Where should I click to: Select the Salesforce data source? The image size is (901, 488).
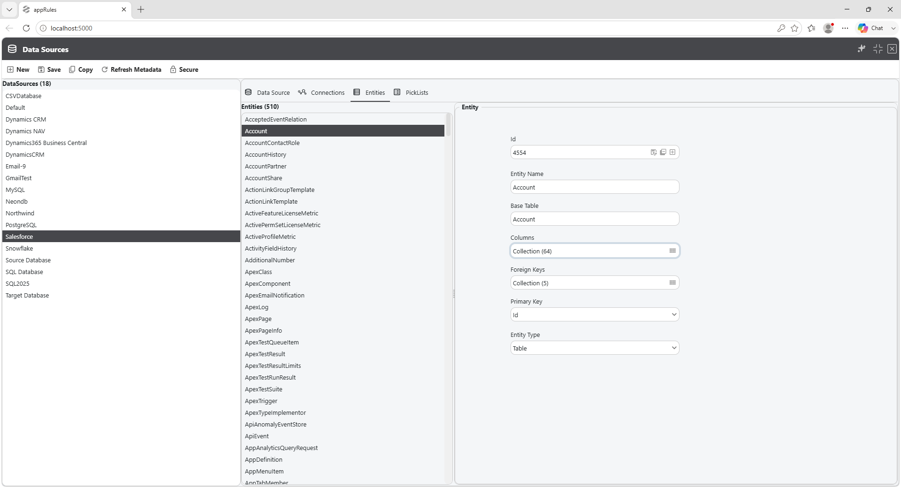121,236
